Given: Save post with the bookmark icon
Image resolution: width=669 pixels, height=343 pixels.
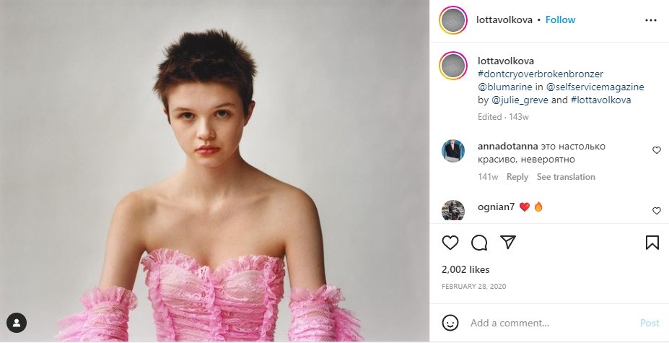Looking at the screenshot, I should 652,243.
